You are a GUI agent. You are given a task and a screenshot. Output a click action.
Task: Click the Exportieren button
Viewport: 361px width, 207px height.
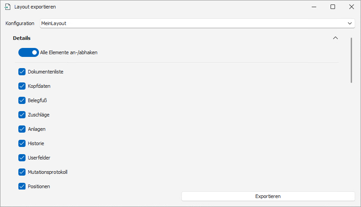(268, 196)
